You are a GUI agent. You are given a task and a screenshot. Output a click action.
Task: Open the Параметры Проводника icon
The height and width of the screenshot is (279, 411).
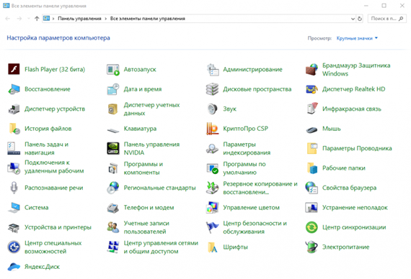[x=312, y=148]
